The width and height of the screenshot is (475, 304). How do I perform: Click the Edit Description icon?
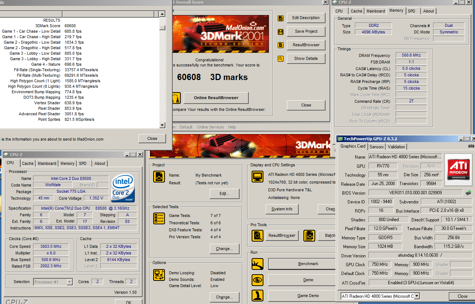(x=281, y=18)
